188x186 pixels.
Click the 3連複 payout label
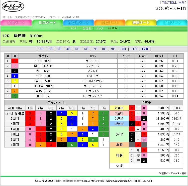pyautogui.click(x=119, y=124)
